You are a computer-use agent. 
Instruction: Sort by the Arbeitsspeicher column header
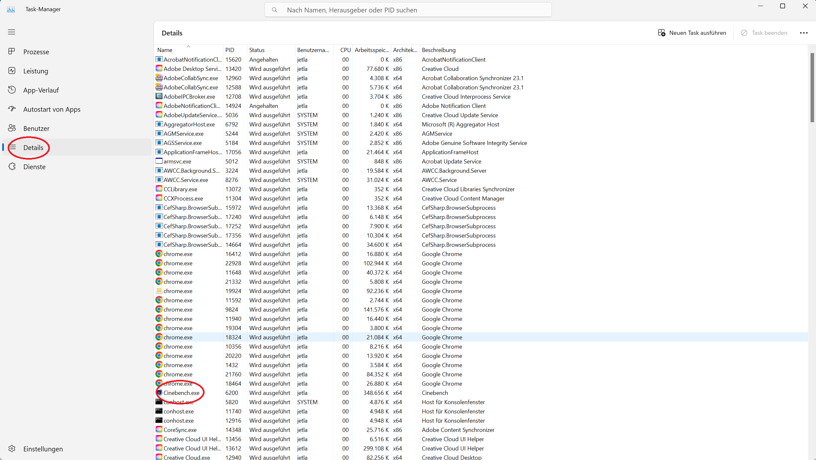372,50
